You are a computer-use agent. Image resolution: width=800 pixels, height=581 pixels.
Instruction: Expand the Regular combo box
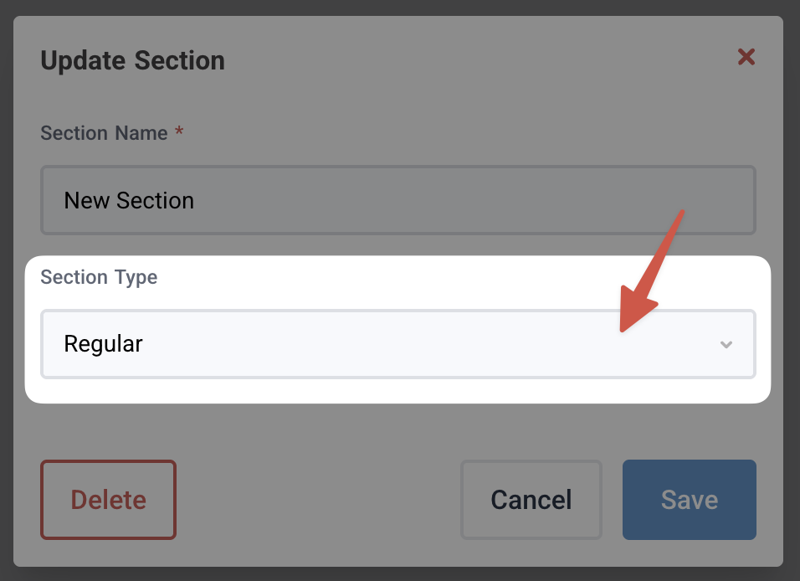point(398,344)
